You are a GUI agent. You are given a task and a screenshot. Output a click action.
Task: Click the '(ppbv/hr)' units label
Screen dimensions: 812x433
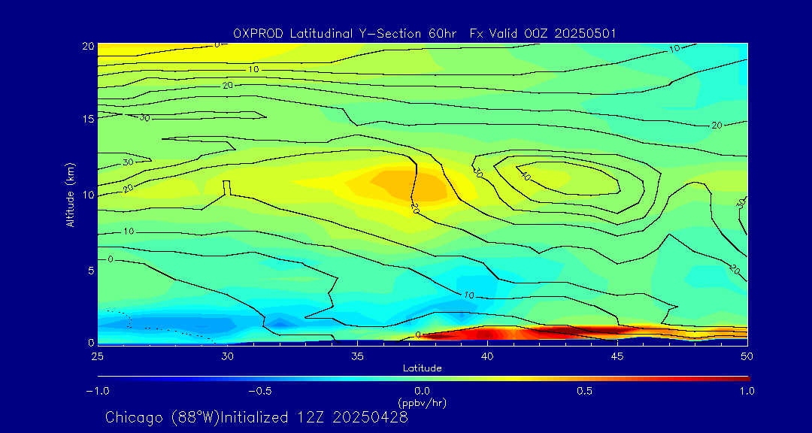click(422, 402)
